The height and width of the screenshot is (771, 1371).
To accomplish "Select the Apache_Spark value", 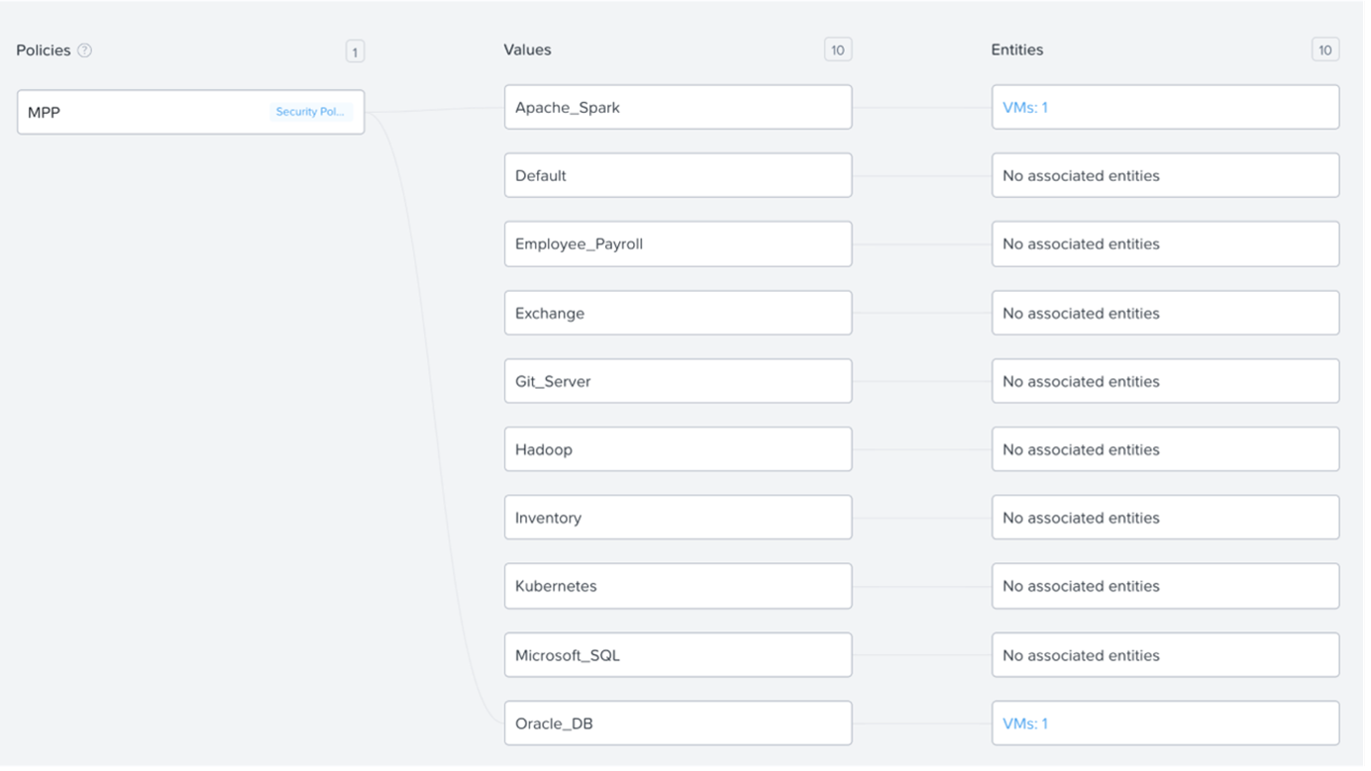I will (678, 107).
